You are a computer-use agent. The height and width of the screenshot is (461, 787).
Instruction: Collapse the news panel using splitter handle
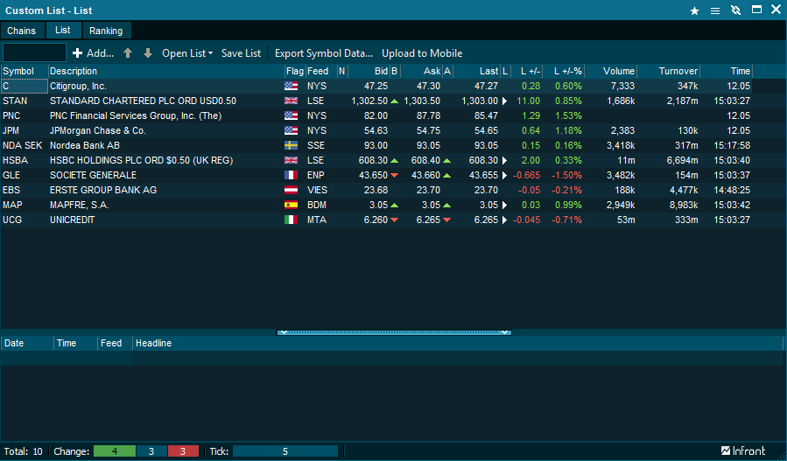(394, 332)
